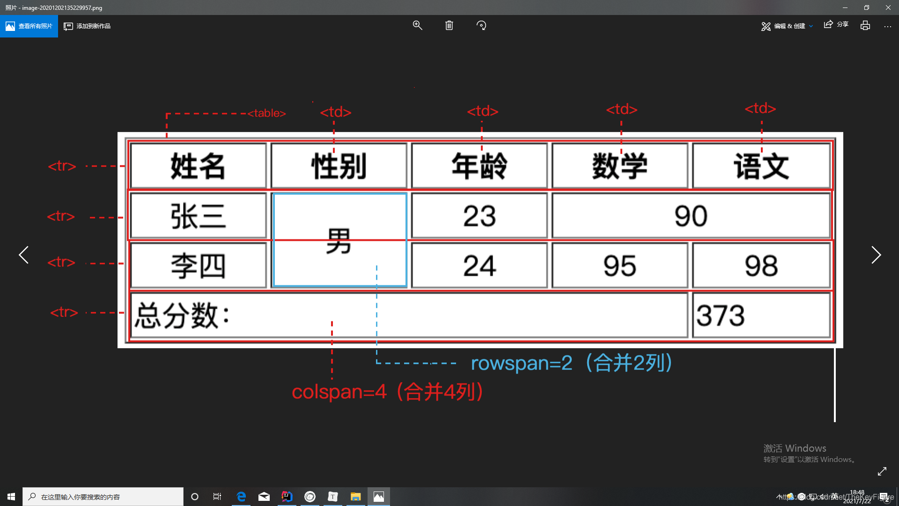Screen dimensions: 899x506
Task: Share the photo via 分享
Action: click(x=836, y=25)
